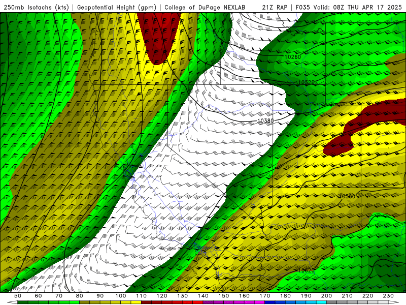Click the 10260 height contour label

pyautogui.click(x=293, y=57)
